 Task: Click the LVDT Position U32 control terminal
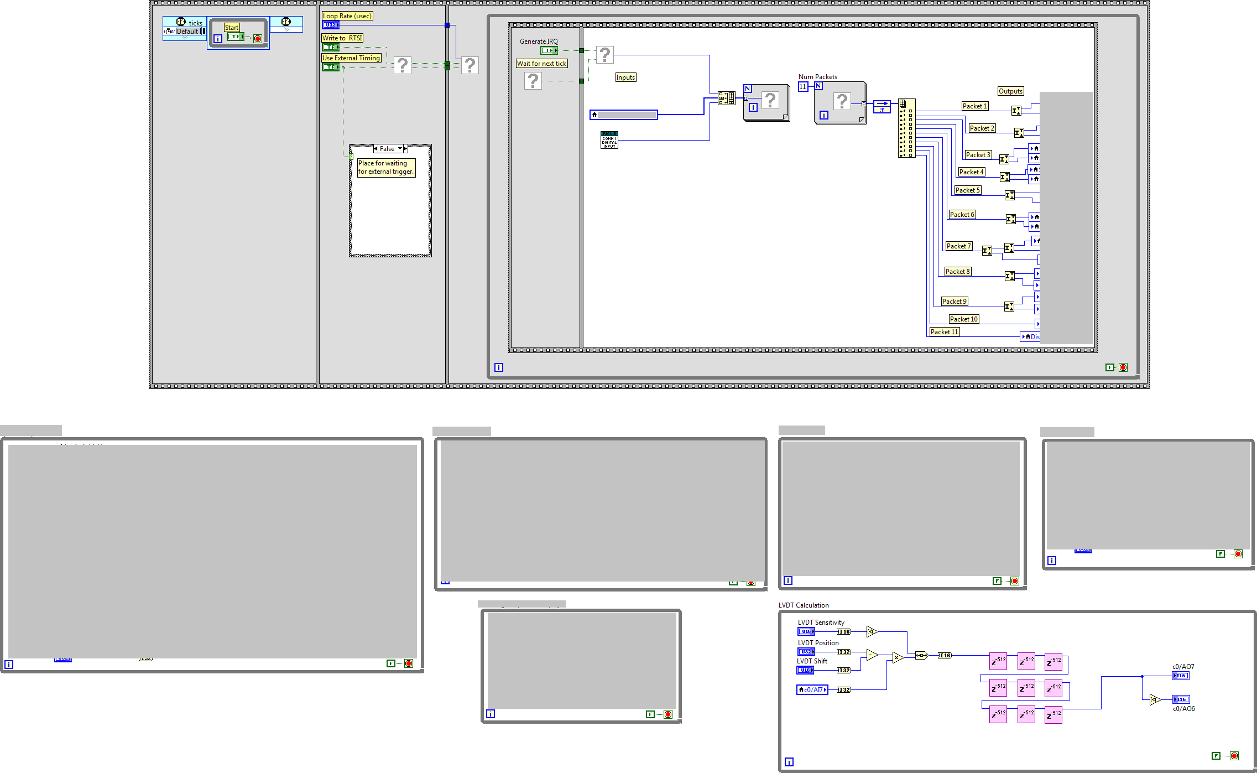click(806, 652)
